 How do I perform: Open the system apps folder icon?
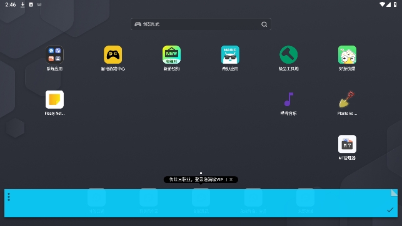(54, 55)
